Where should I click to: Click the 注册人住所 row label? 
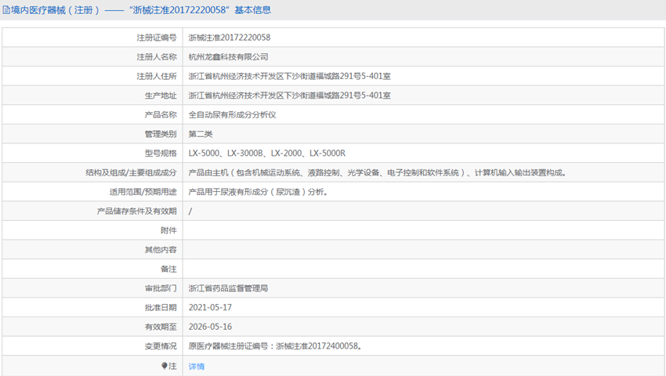click(157, 76)
